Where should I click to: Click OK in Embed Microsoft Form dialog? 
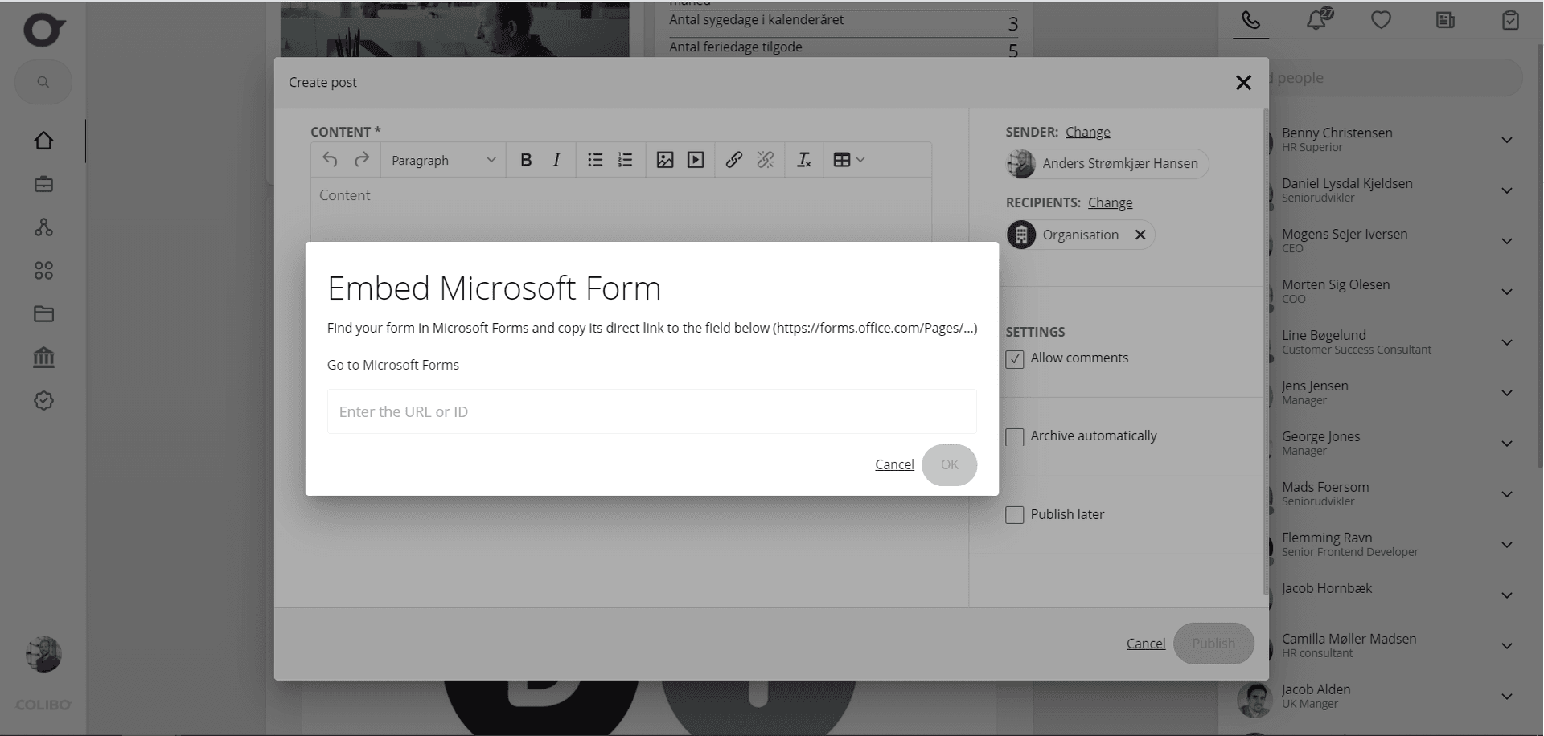[949, 464]
